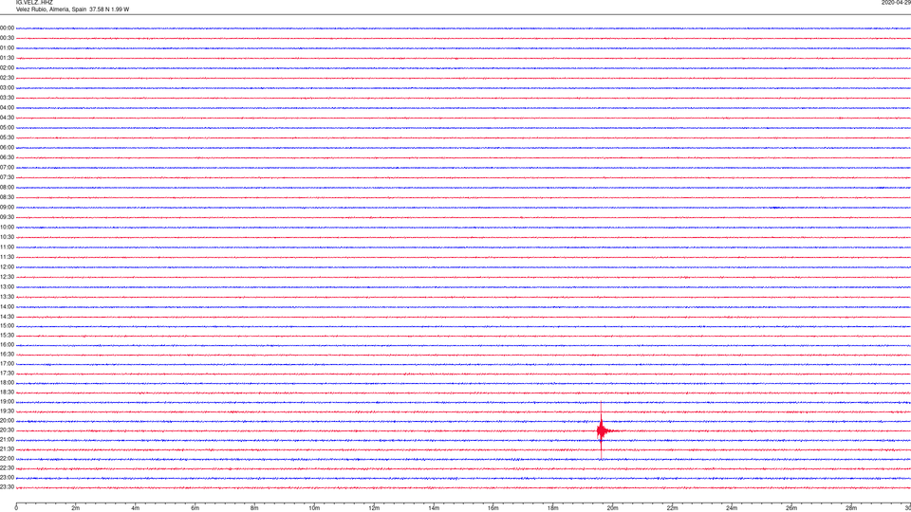Click the 2m tick on the minute axis
The image size is (911, 512).
point(76,508)
